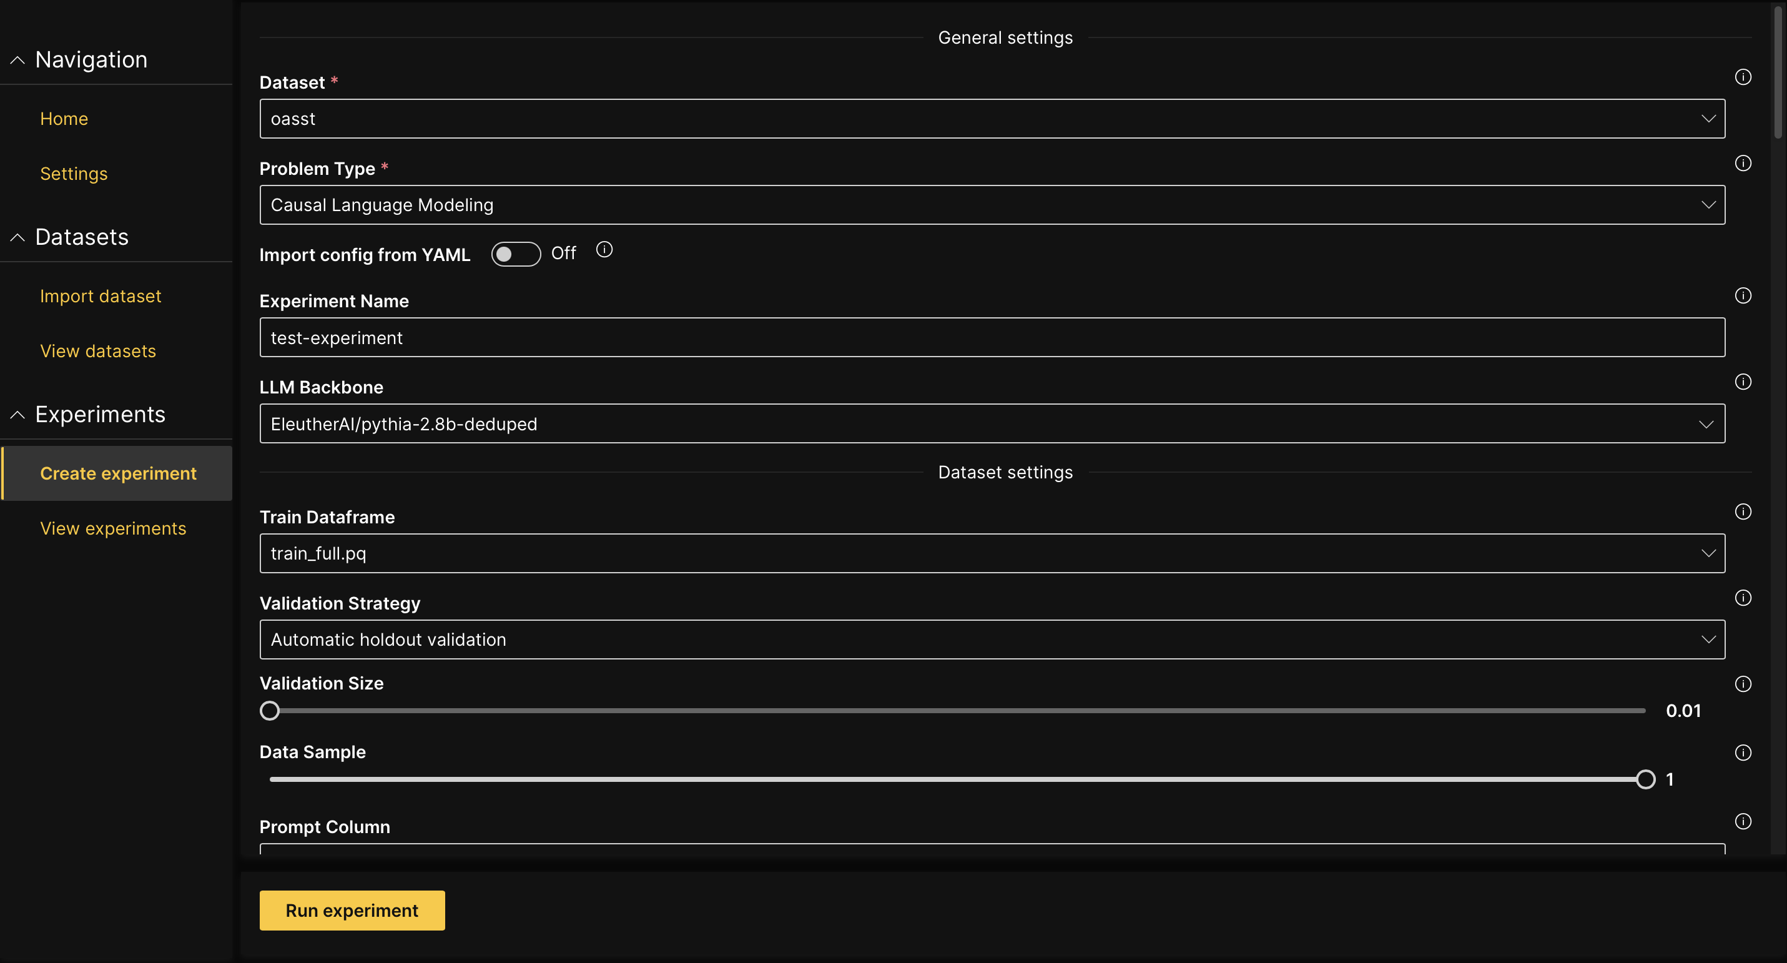Open the Validation Strategy dropdown
1787x963 pixels.
point(992,640)
